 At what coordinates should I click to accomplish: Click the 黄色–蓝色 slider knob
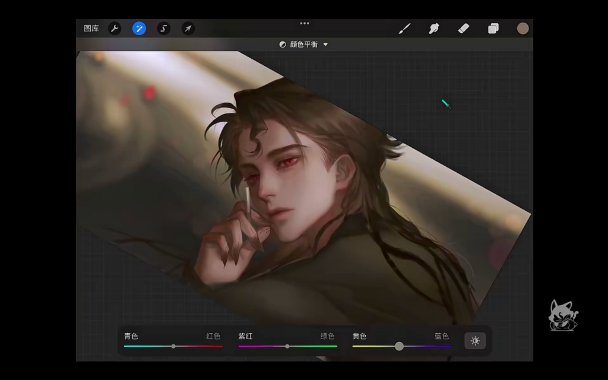[x=399, y=346]
